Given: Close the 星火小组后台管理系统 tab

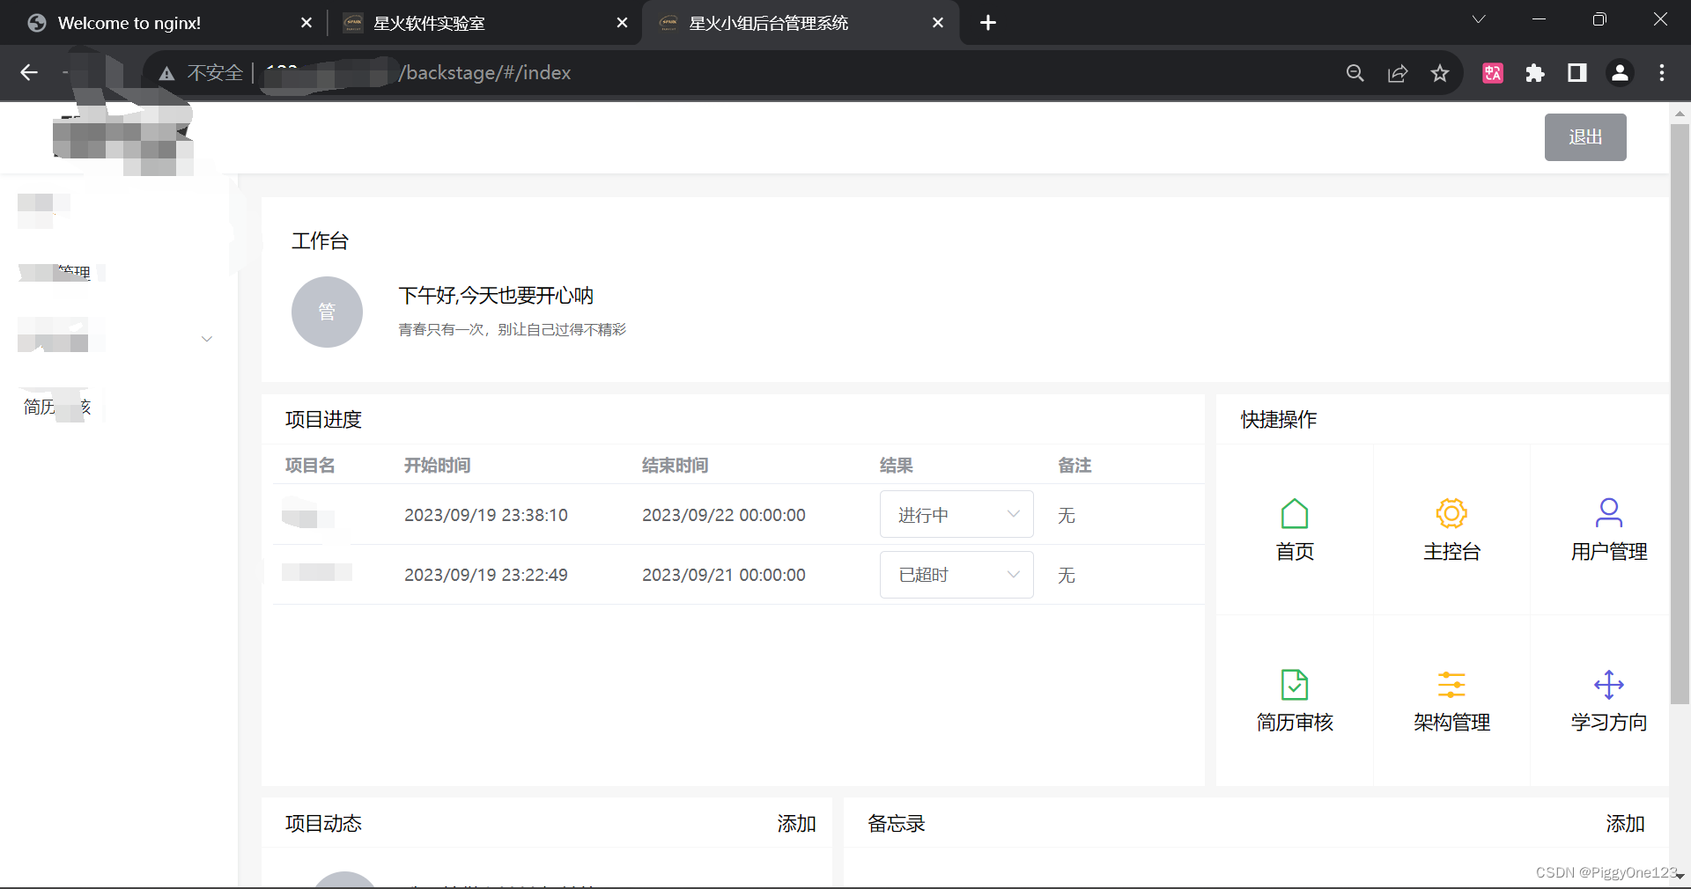Looking at the screenshot, I should pyautogui.click(x=938, y=23).
